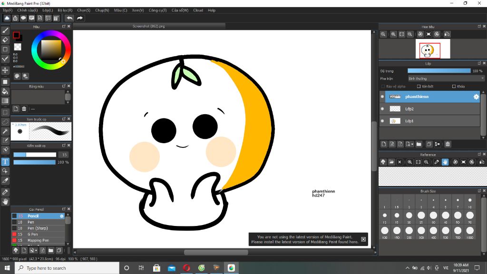Delete swatch in the Bảng màu panel
The height and width of the screenshot is (274, 487).
(x=24, y=109)
